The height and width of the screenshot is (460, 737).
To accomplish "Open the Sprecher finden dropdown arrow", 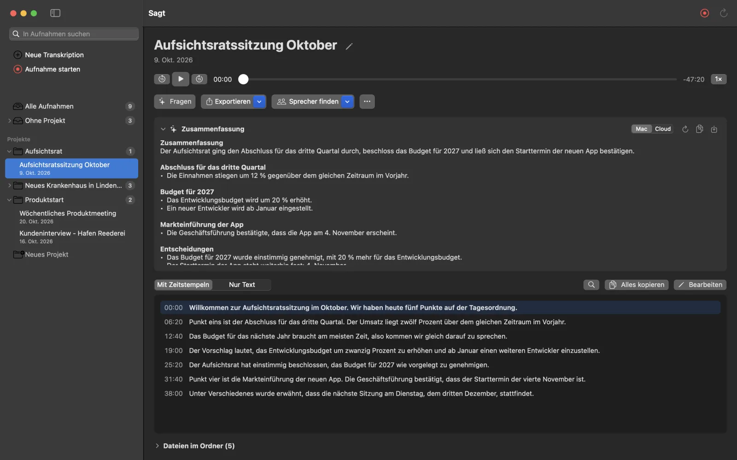I will coord(347,102).
